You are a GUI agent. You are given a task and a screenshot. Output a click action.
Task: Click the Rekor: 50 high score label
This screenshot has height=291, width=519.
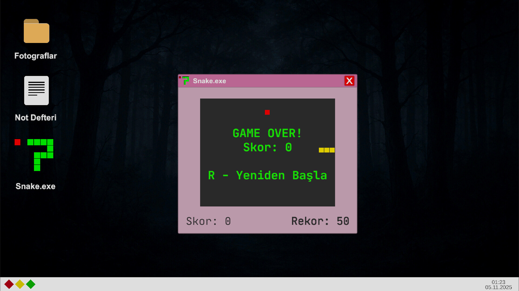(x=320, y=221)
